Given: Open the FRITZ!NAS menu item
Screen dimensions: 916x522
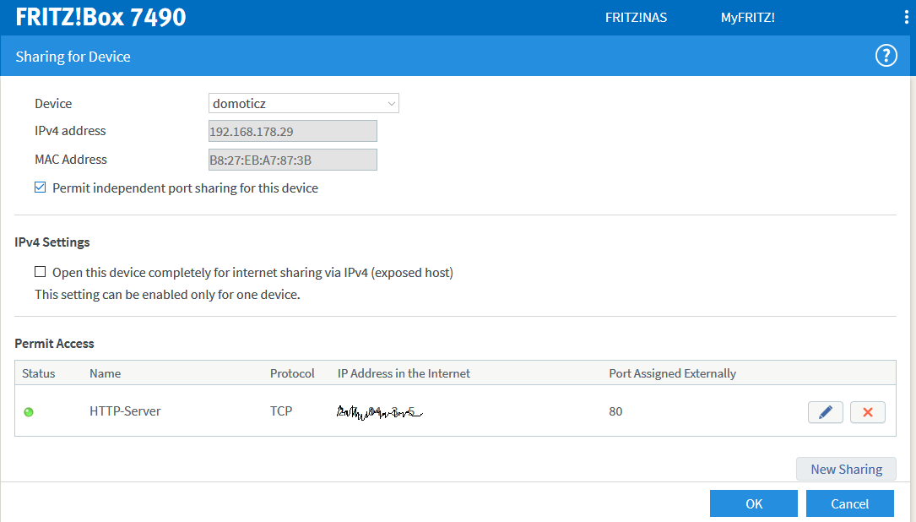Looking at the screenshot, I should (636, 18).
